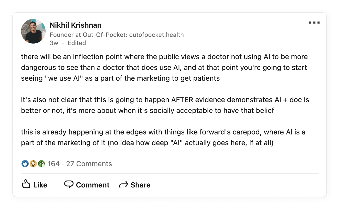Click the 3w post timestamp
339x210 pixels.
[x=54, y=43]
